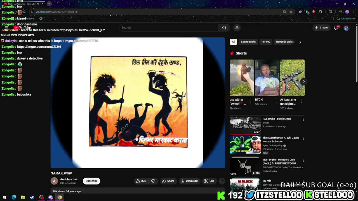Click into the YouTube search field

click(169, 28)
